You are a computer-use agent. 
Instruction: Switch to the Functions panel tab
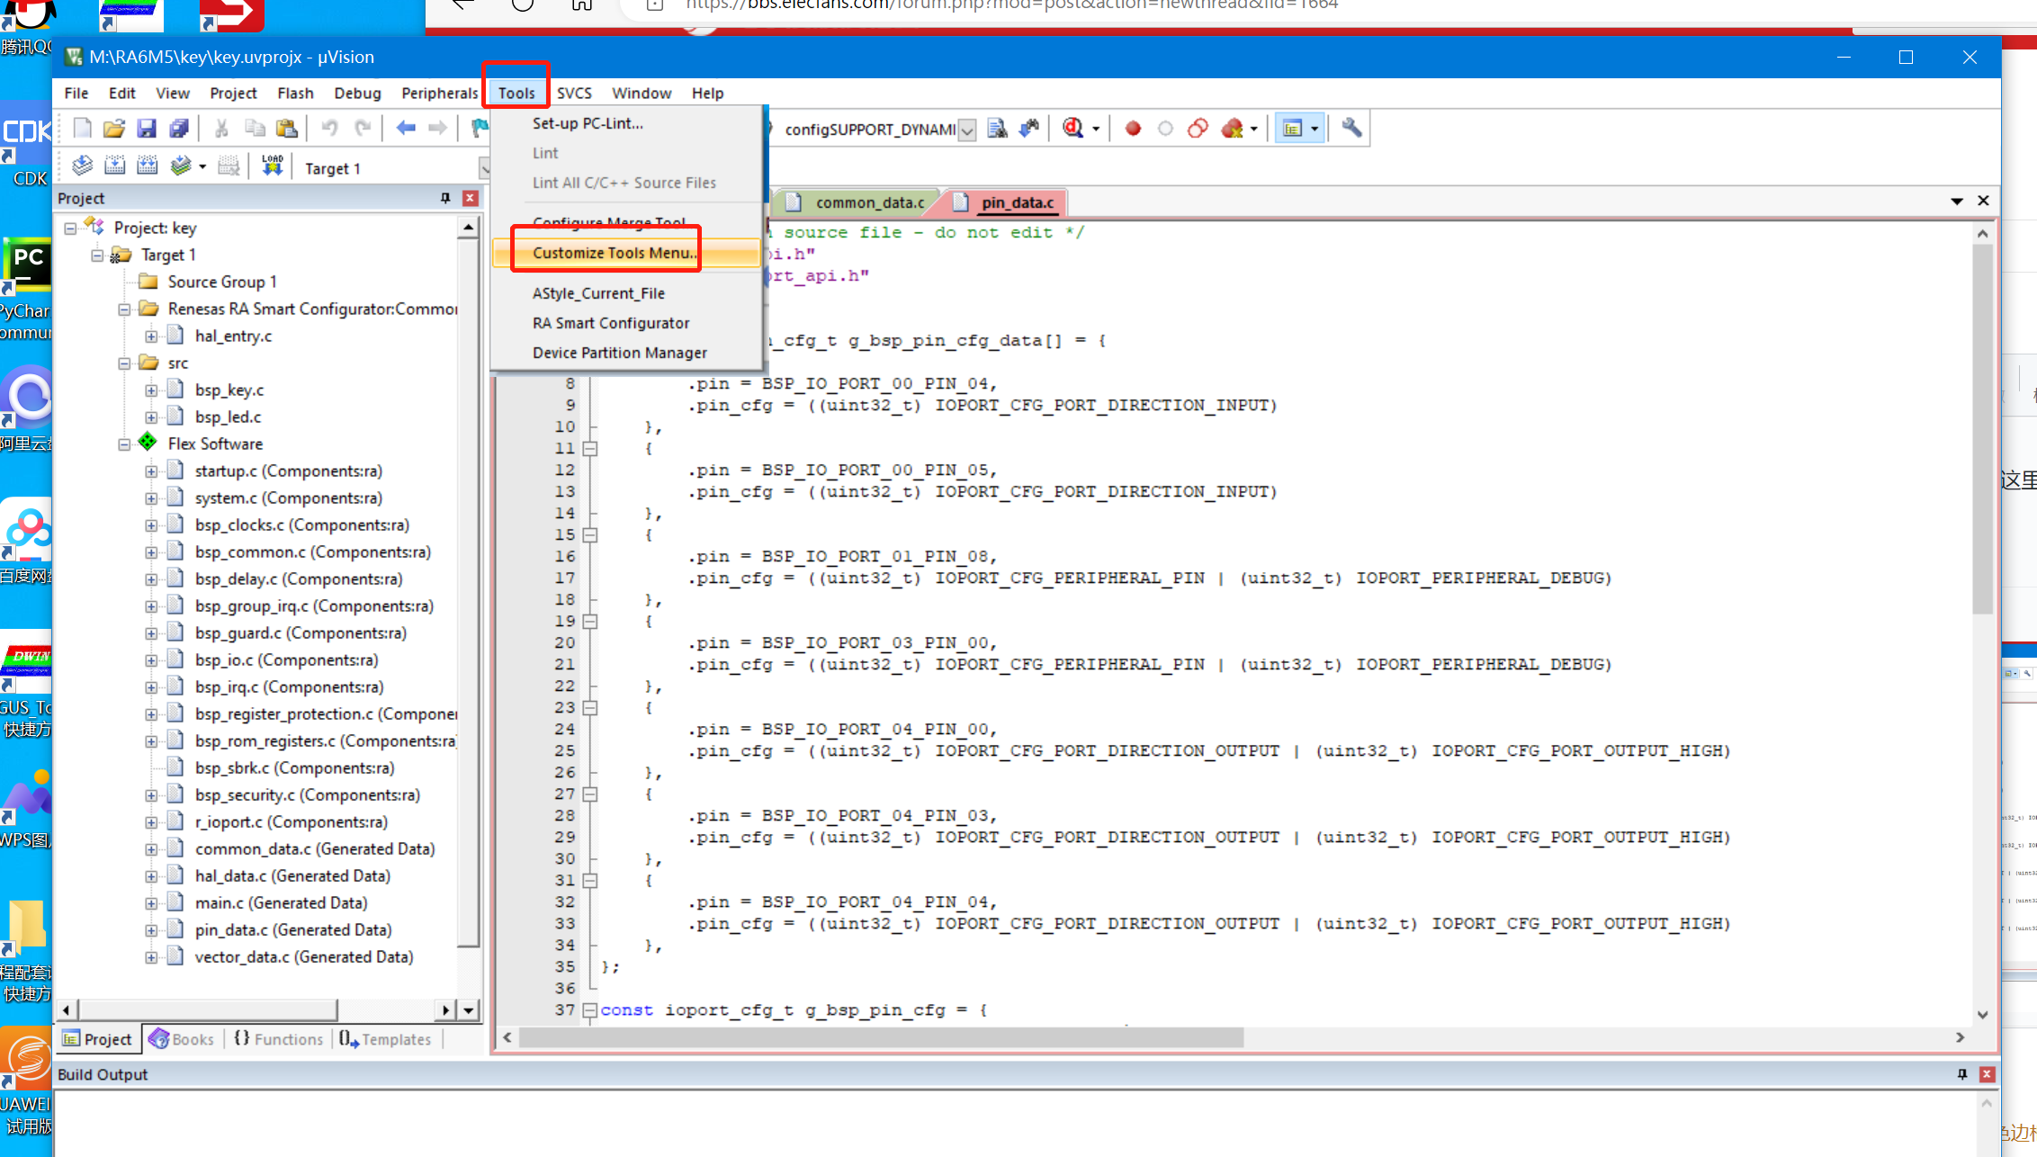pos(278,1039)
